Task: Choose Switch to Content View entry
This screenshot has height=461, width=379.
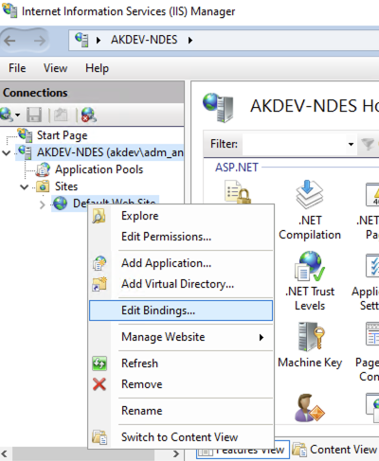Action: (181, 437)
